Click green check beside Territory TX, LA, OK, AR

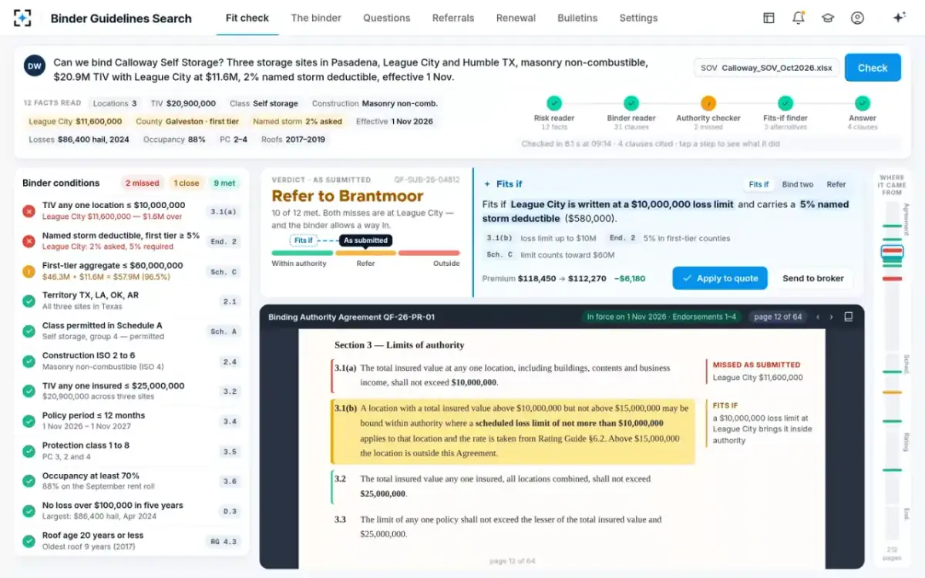tap(29, 301)
